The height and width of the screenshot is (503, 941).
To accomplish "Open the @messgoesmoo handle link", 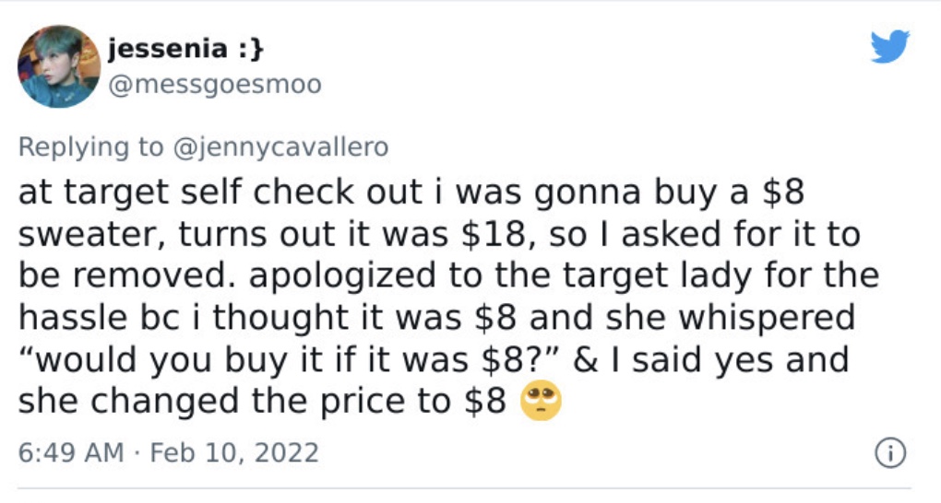I will pyautogui.click(x=215, y=85).
